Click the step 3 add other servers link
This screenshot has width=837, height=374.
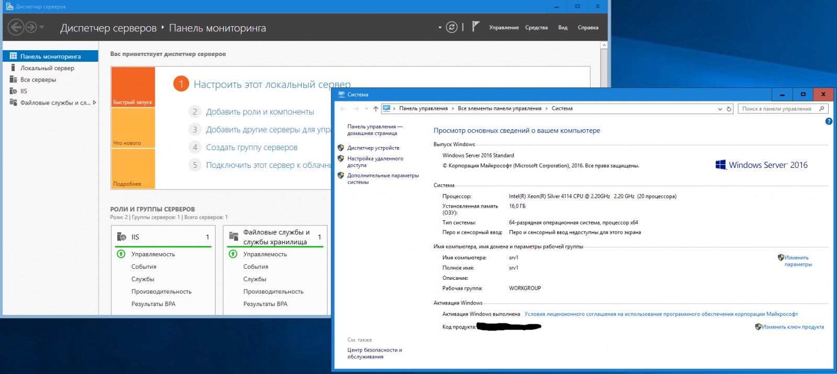(268, 130)
